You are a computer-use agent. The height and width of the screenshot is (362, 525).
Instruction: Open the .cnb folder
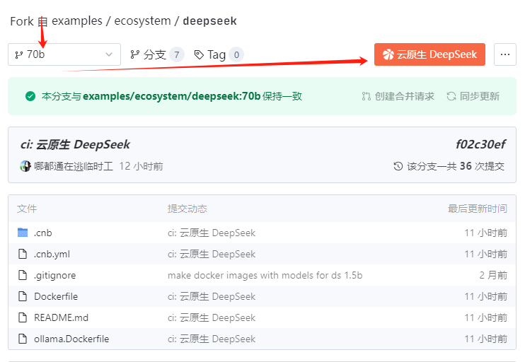tap(42, 233)
